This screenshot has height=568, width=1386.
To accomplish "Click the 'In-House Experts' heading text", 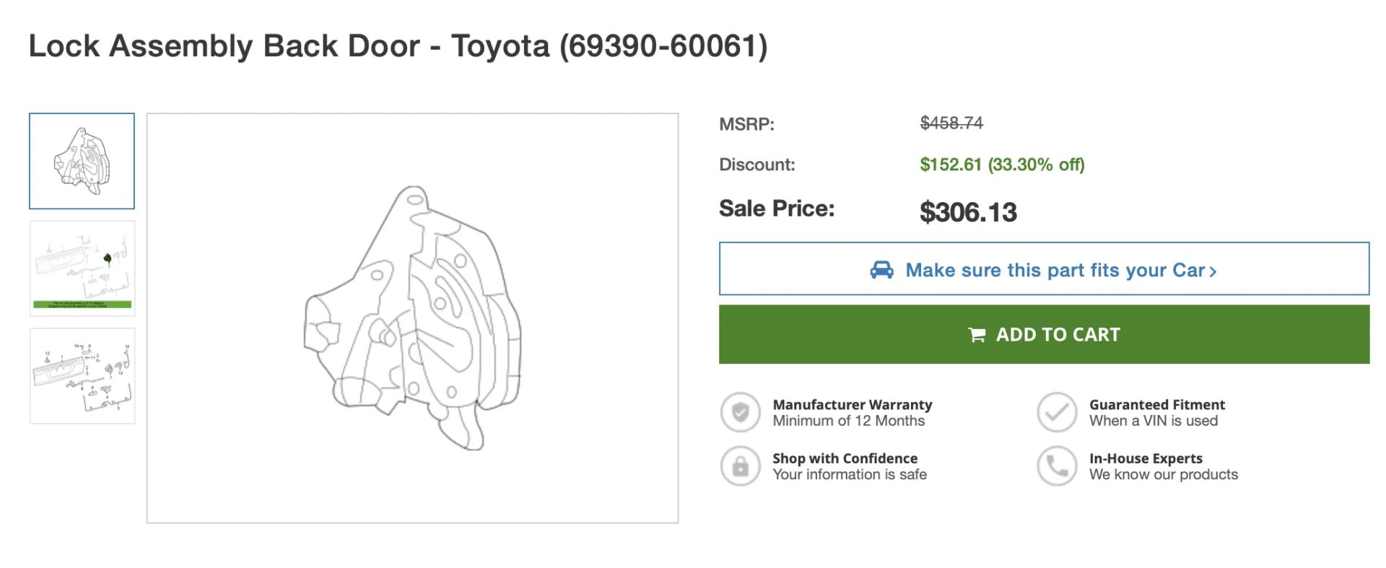I will tap(1146, 458).
